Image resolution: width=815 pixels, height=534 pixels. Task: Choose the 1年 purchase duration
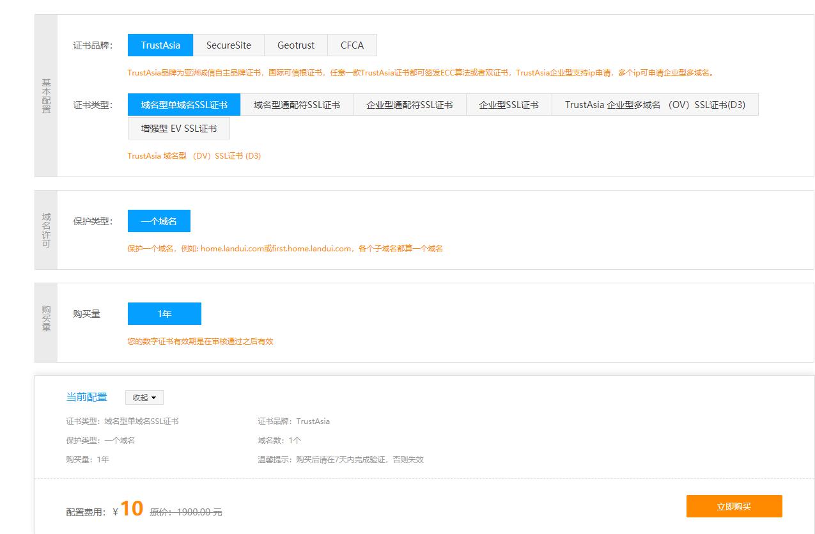(x=164, y=314)
